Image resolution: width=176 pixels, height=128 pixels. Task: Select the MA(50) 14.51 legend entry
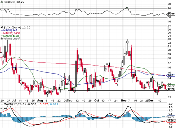[x=10, y=30]
